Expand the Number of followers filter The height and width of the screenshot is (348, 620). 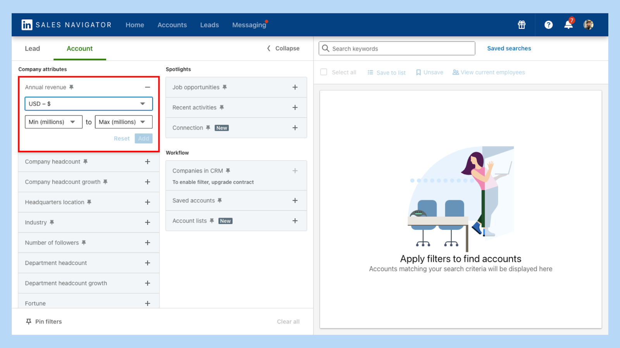(148, 243)
